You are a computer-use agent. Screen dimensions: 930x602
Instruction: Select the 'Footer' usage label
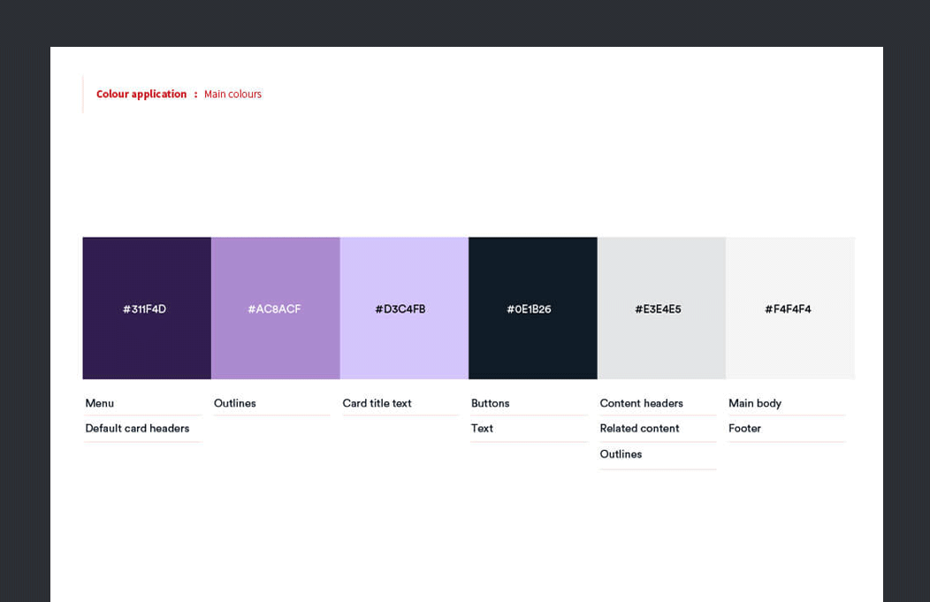(744, 429)
